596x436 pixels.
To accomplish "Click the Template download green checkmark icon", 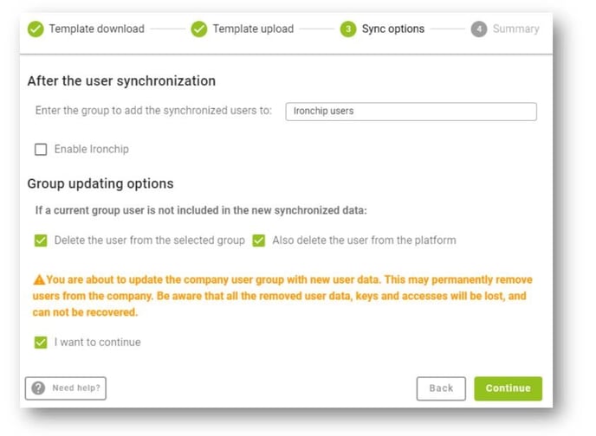I will (x=36, y=29).
